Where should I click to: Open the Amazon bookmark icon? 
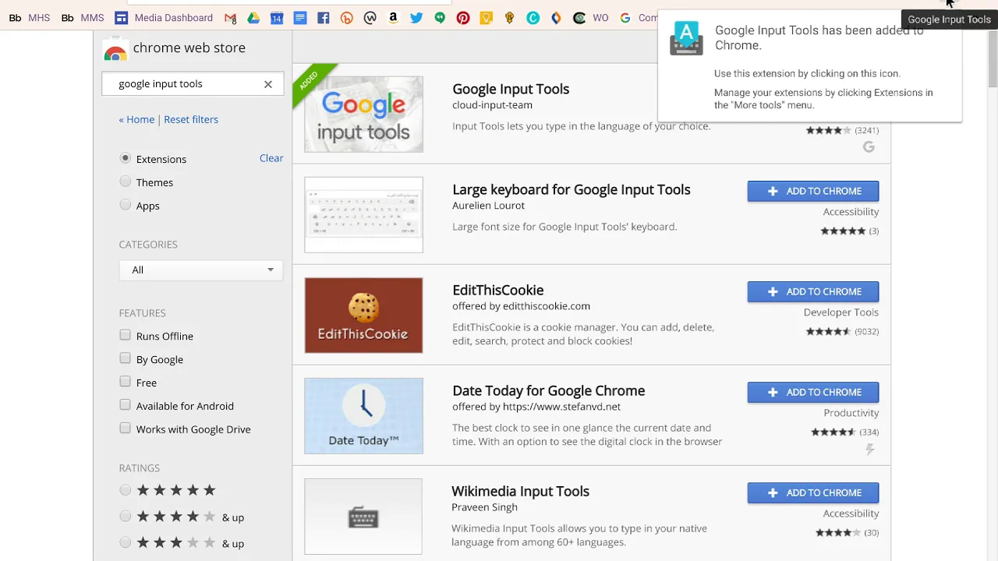[x=393, y=18]
